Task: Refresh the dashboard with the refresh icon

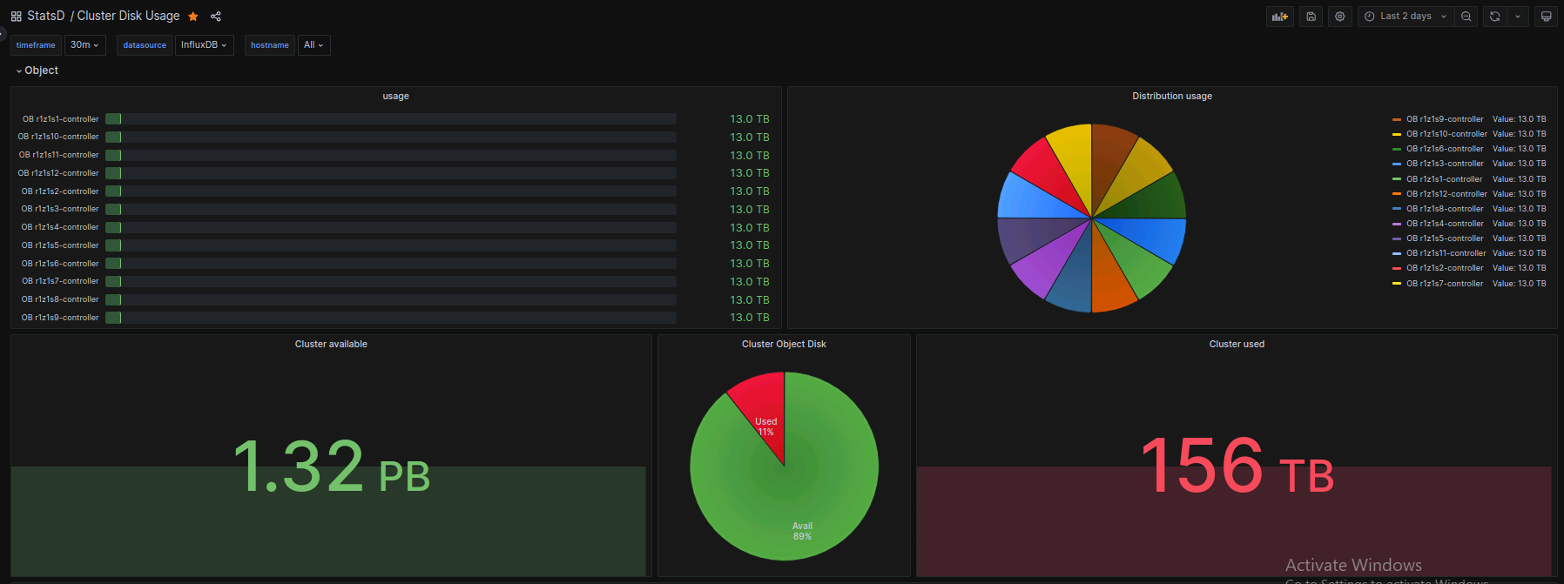Action: click(1495, 17)
